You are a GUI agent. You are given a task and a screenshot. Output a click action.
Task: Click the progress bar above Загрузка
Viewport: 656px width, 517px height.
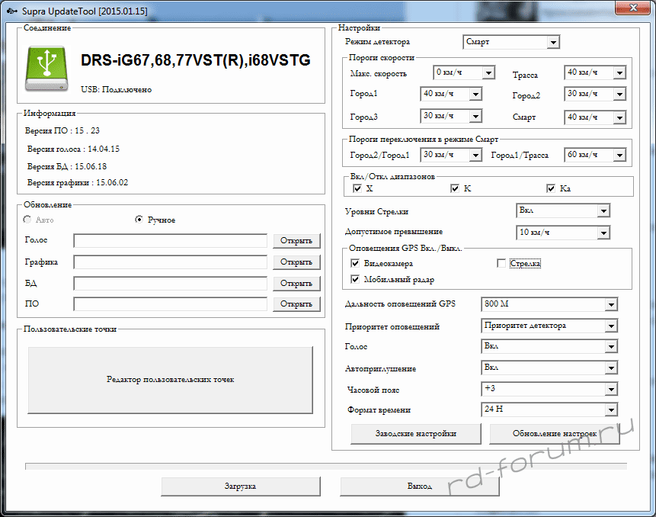click(x=326, y=465)
